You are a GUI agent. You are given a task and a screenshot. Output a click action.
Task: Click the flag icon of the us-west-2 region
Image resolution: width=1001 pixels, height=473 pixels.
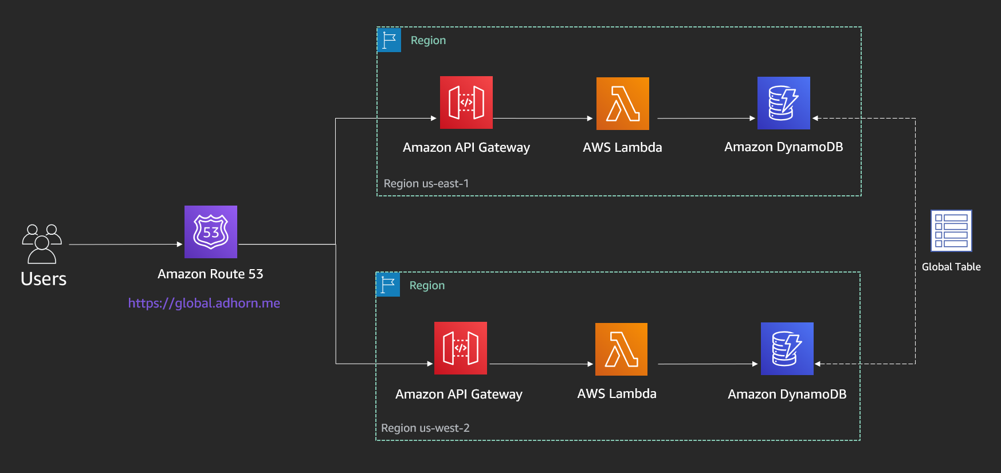(388, 285)
